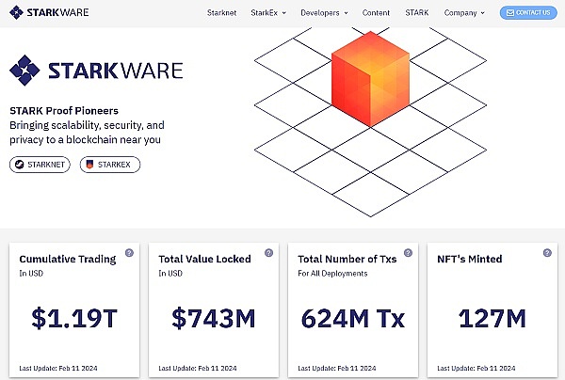Expand the Developers dropdown menu

tap(324, 13)
